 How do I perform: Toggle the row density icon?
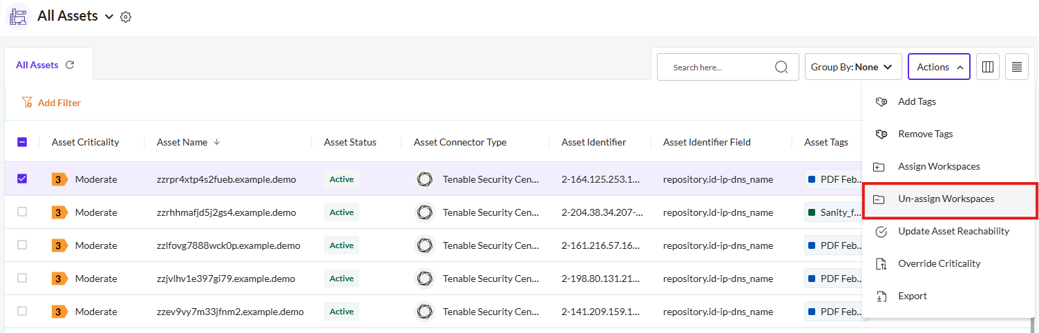point(1017,67)
